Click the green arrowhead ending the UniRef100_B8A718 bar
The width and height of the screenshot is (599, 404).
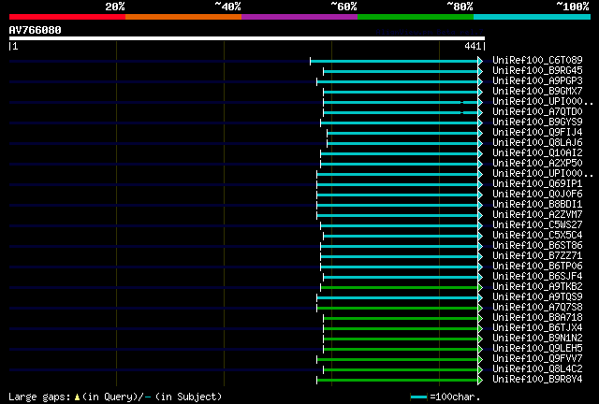(480, 319)
